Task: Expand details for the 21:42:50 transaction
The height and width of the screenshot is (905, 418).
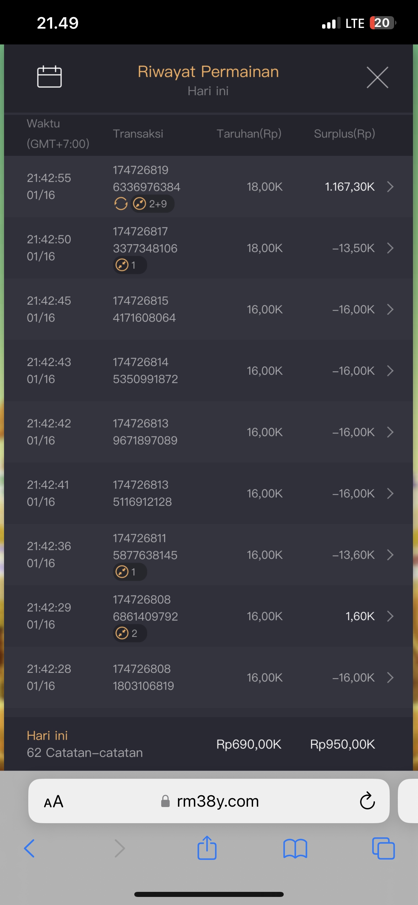Action: click(x=390, y=248)
